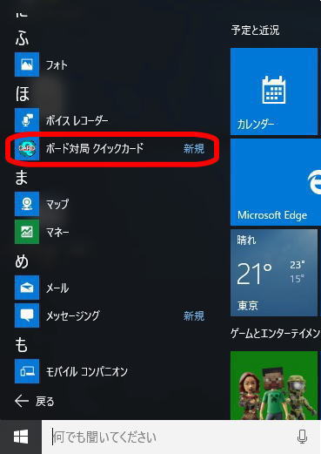Jump via the ま letter header
321x454 pixels.
point(22,177)
